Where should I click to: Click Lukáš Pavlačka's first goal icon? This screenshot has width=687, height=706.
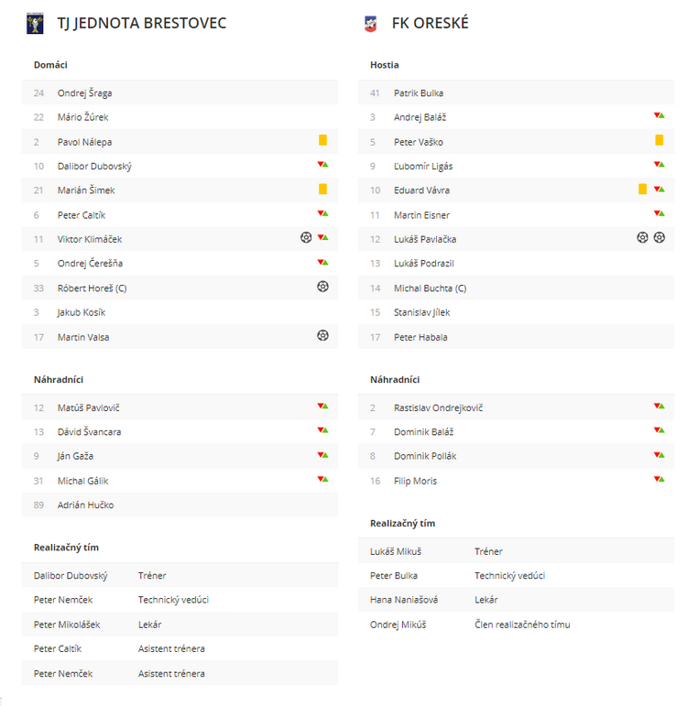642,237
